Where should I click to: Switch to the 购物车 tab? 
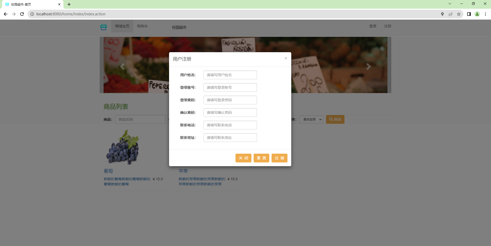click(x=142, y=26)
